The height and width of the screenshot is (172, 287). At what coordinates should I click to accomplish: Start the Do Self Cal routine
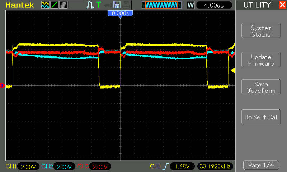pyautogui.click(x=261, y=117)
